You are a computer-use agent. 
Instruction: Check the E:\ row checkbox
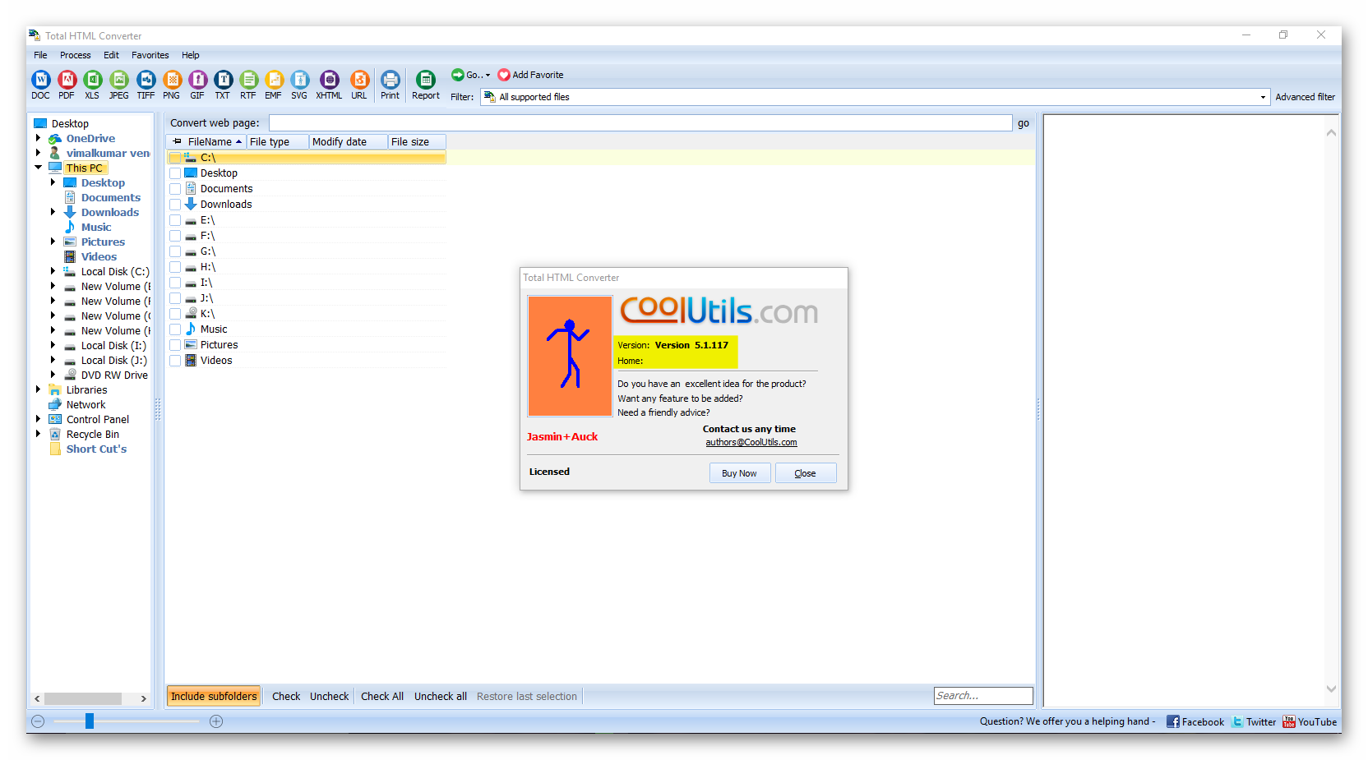point(175,220)
